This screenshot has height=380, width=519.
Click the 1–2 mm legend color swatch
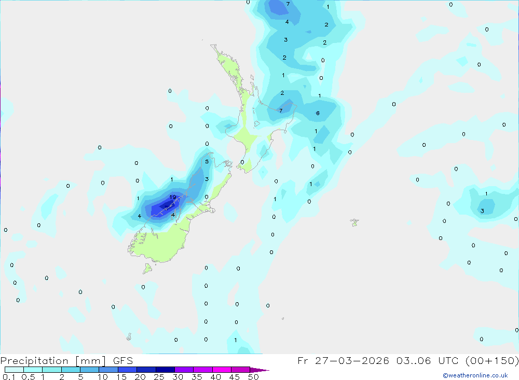(x=52, y=370)
